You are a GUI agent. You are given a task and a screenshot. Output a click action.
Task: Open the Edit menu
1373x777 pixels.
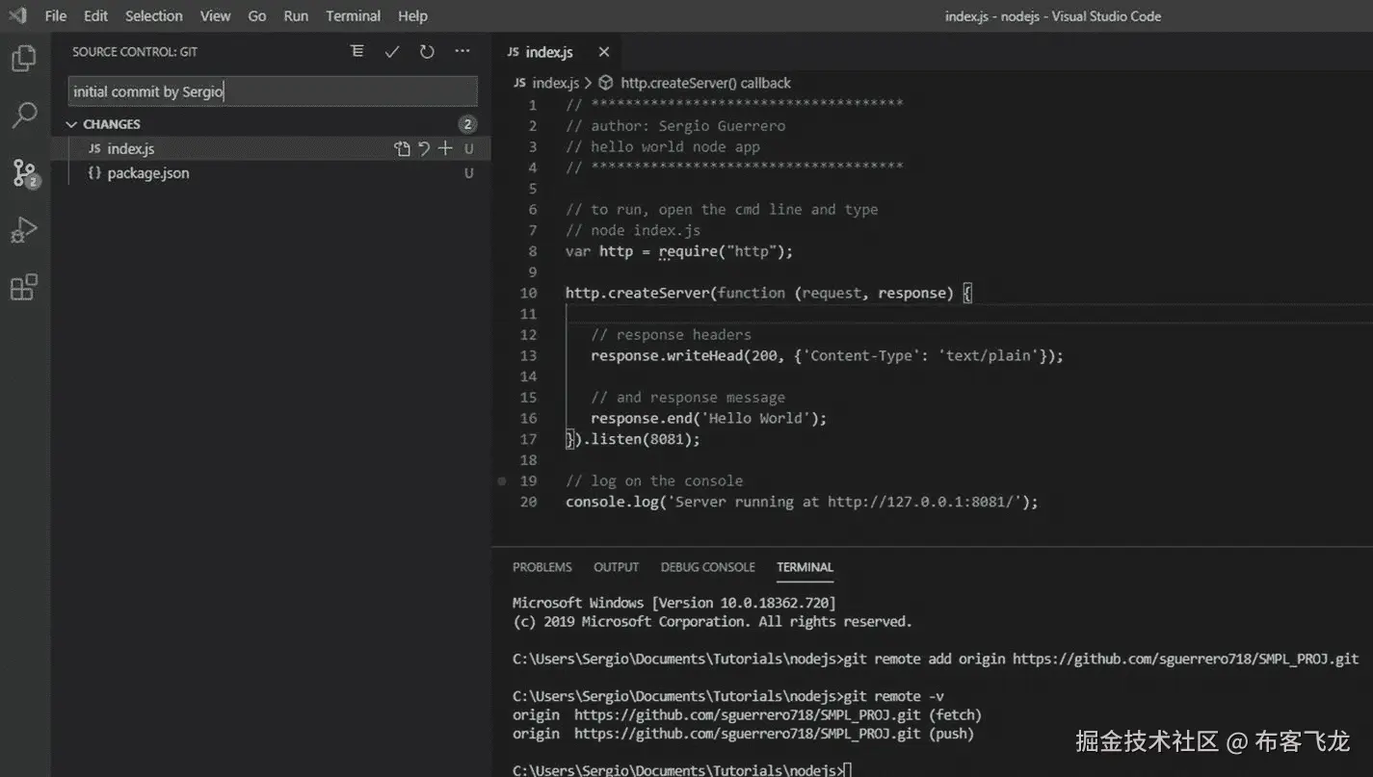pos(95,15)
